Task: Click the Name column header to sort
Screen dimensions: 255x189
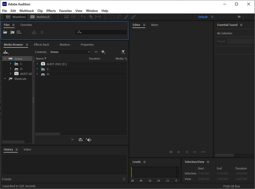Action: pos(41,58)
